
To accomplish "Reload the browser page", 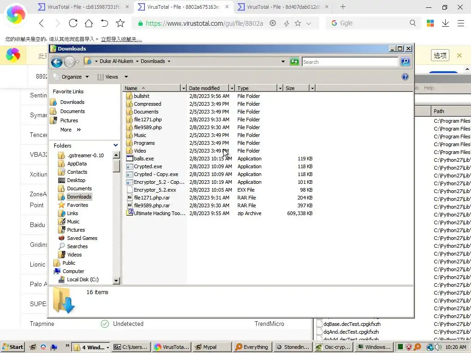I will click(73, 23).
